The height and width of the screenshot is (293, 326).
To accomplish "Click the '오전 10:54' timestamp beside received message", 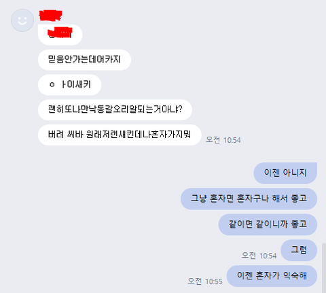I will coord(223,140).
